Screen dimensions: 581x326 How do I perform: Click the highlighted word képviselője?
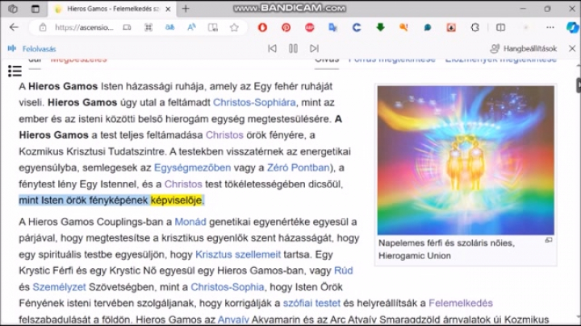[177, 200]
